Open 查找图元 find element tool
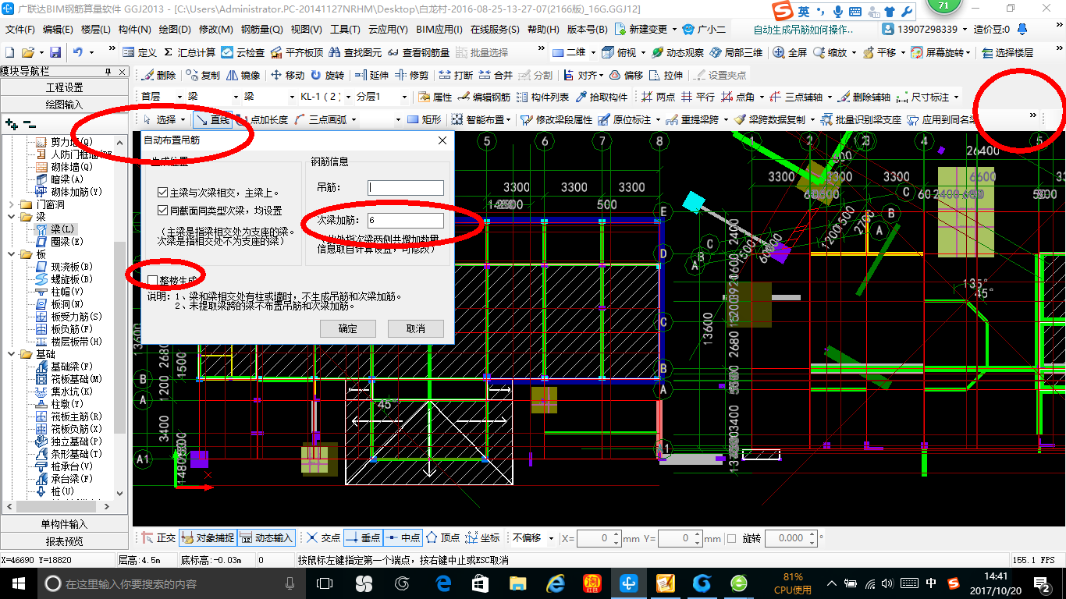 [x=355, y=52]
